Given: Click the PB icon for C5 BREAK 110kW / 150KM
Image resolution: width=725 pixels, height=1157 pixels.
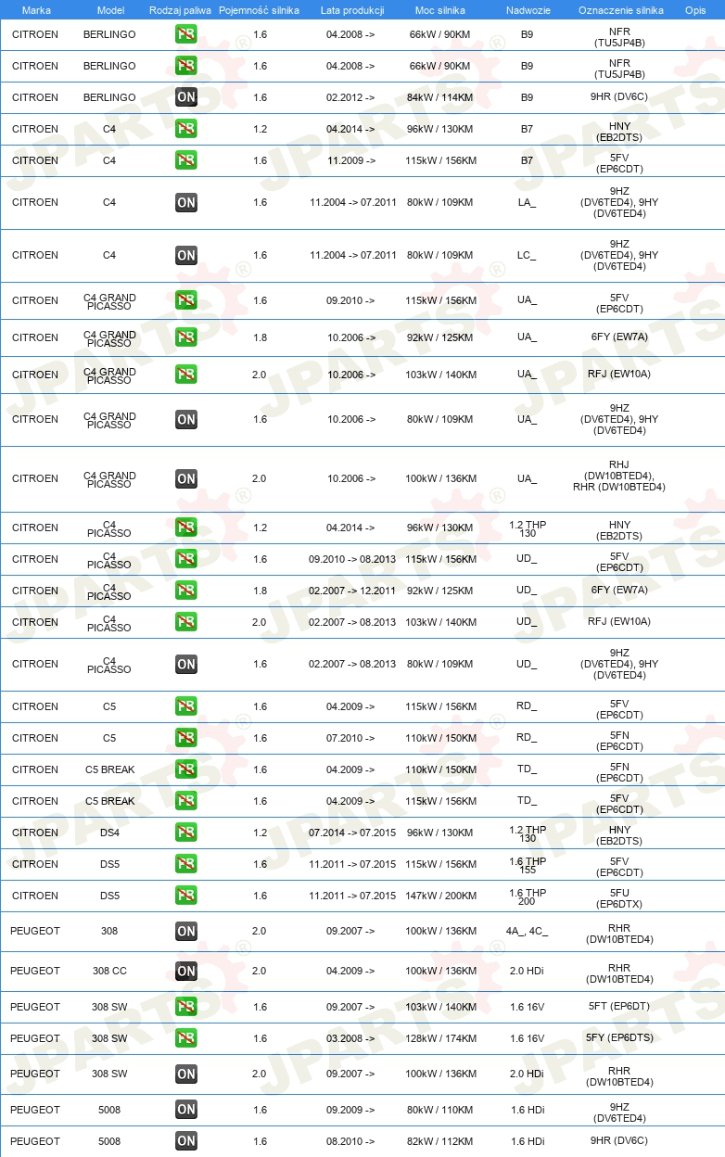Looking at the screenshot, I should click(x=185, y=769).
